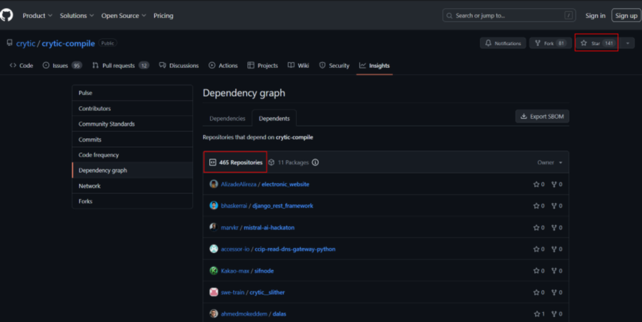Open the ccip-read-dns-gateway-python repository
Viewport: 642px width, 322px height.
coord(295,249)
